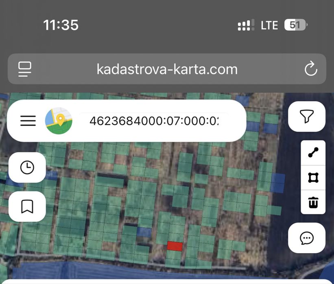334x284 pixels.
Task: Open saved bookmarks button
Action: [27, 206]
